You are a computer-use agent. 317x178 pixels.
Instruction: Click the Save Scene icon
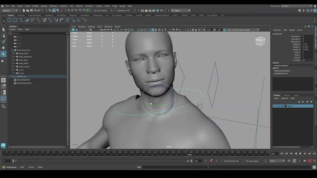32,10
